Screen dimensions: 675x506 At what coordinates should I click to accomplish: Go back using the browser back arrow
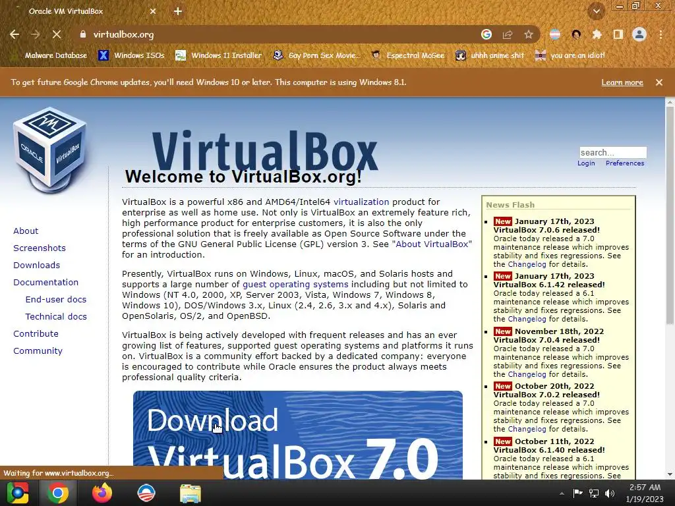15,34
